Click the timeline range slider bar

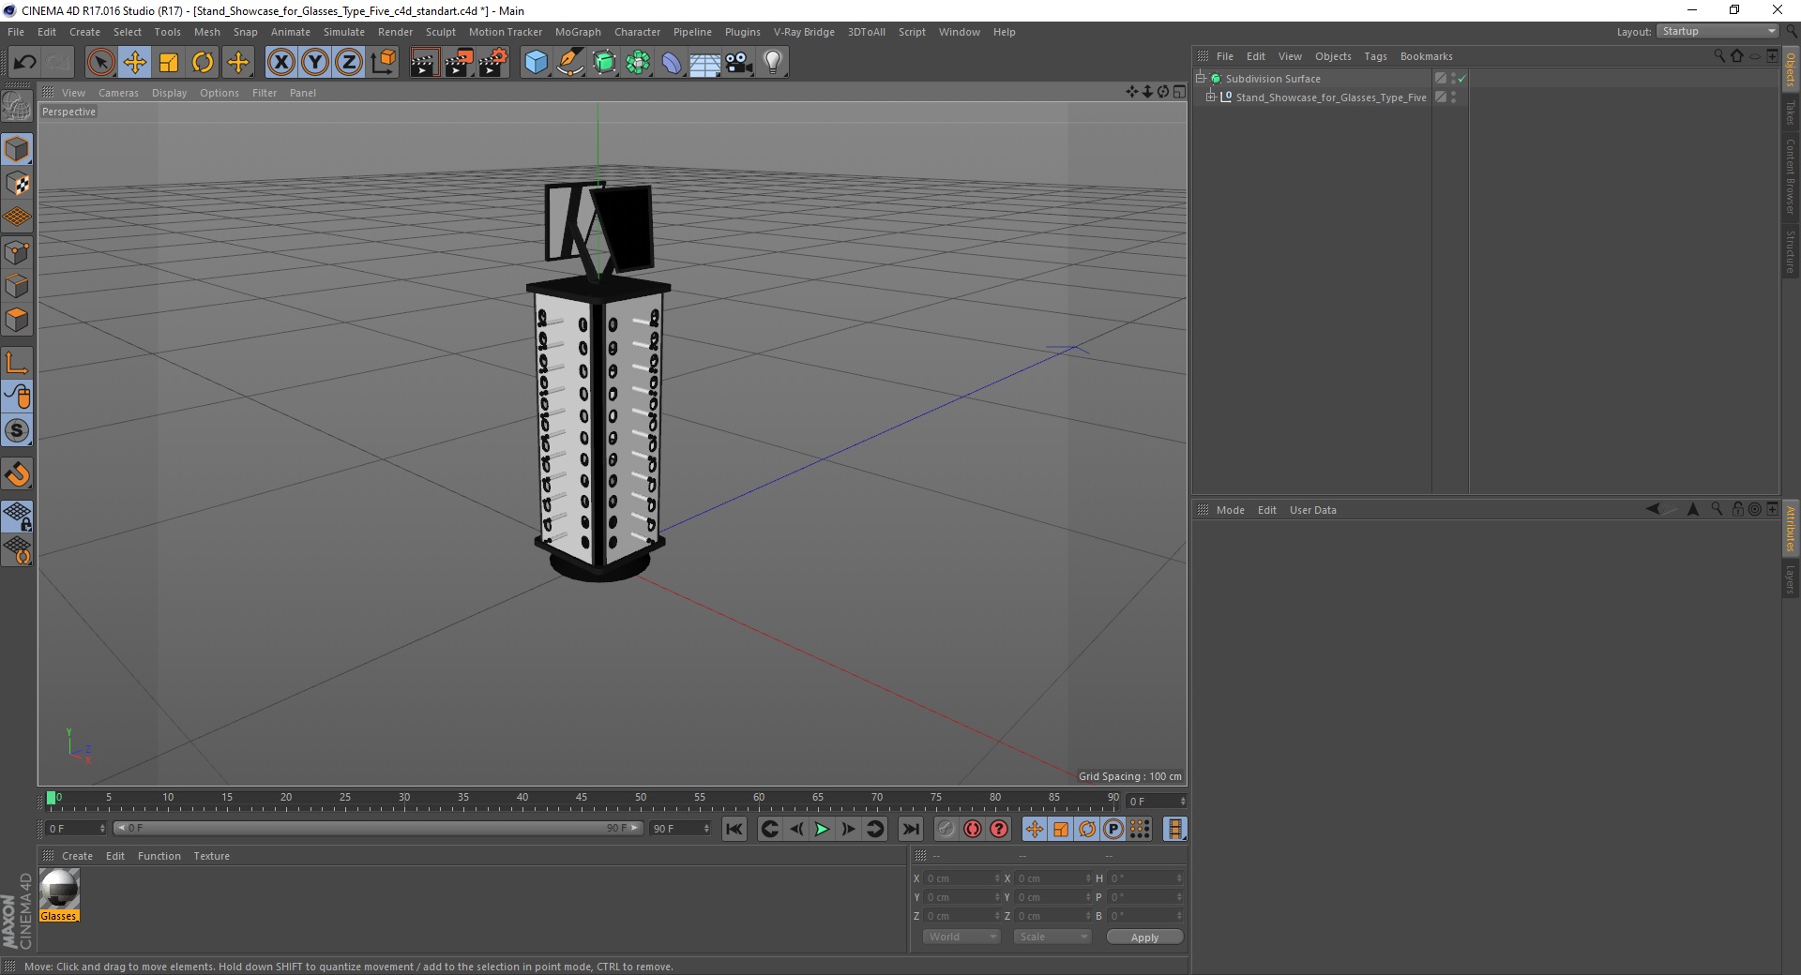378,828
